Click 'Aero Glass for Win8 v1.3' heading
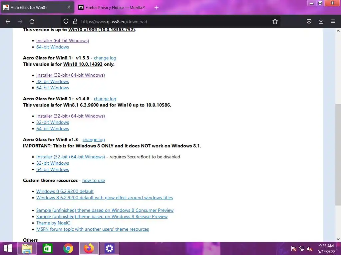Screen dimensions: 341x255 (x=50, y=139)
